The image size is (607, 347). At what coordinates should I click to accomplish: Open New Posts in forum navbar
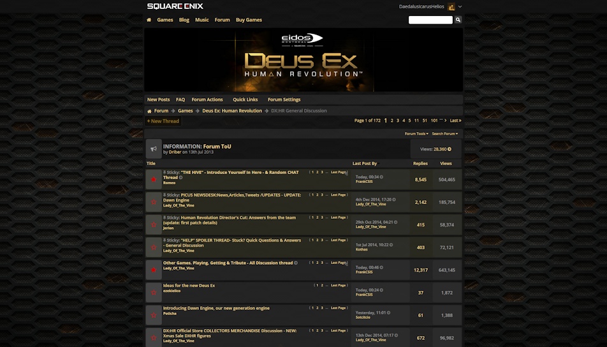point(158,100)
